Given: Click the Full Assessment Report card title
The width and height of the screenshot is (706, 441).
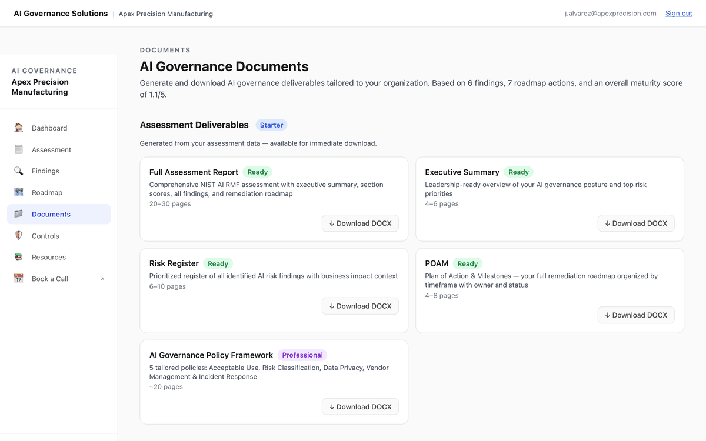Looking at the screenshot, I should tap(194, 172).
